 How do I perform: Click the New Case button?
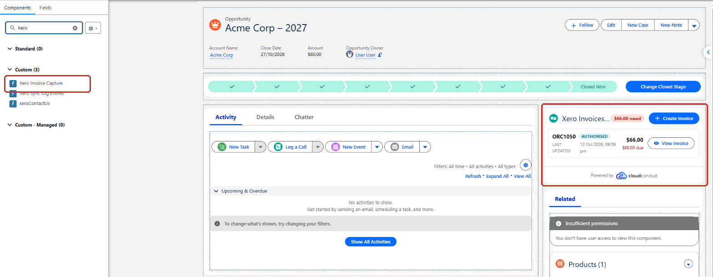(638, 25)
